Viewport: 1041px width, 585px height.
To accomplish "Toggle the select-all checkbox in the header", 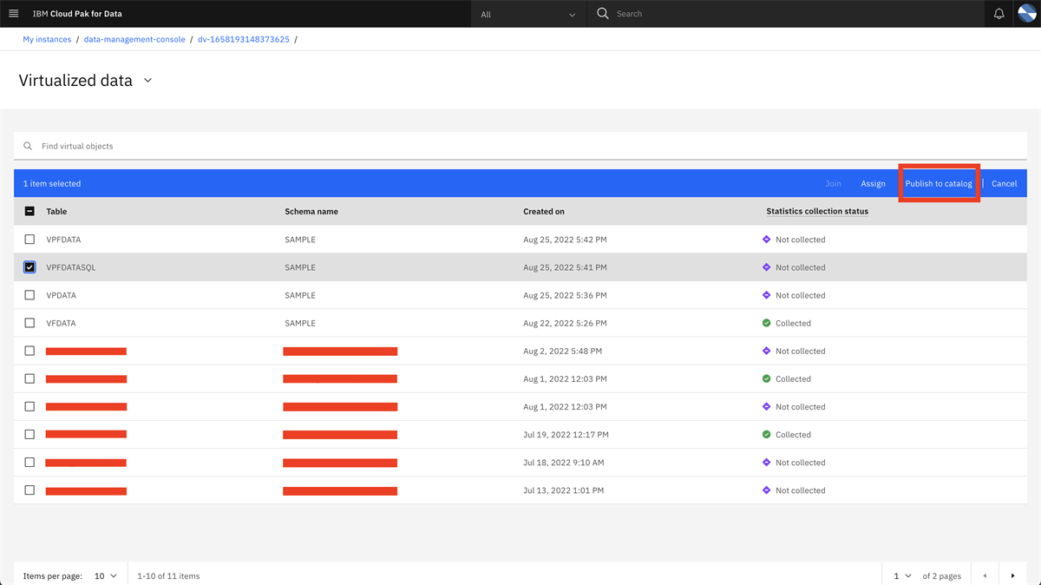I will click(x=29, y=211).
